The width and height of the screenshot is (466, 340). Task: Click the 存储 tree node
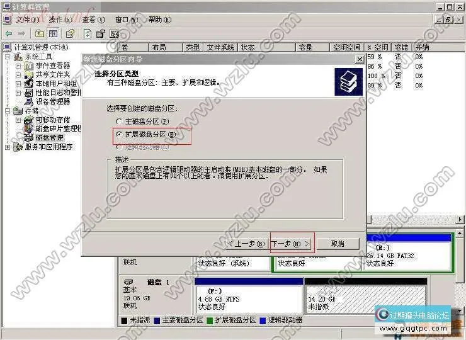31,111
